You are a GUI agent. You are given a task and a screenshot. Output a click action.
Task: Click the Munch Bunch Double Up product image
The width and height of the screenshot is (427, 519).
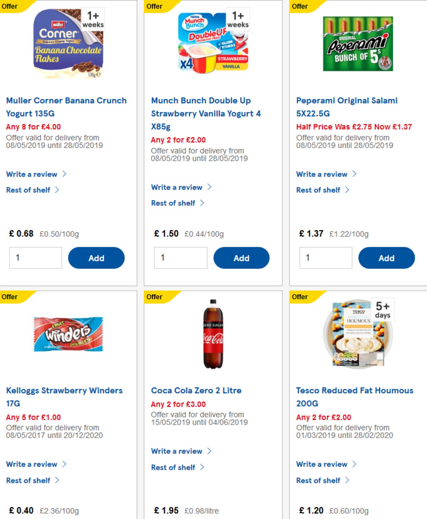[x=212, y=44]
